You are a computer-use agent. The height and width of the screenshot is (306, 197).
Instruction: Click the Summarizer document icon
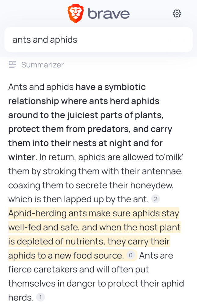click(x=13, y=65)
